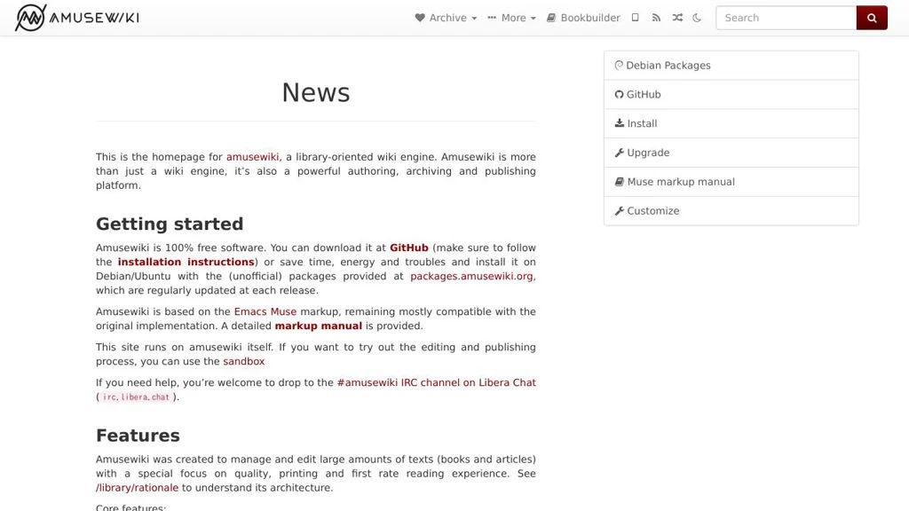This screenshot has width=909, height=511.
Task: Toggle dark mode with the moon icon
Action: 697,18
